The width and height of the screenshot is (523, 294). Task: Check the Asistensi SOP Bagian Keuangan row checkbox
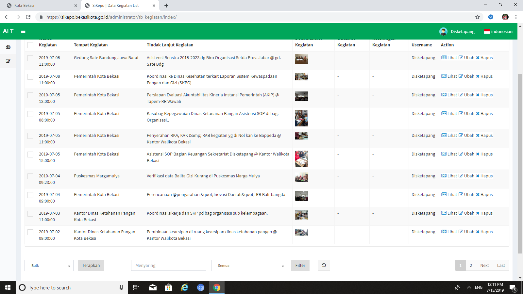30,155
